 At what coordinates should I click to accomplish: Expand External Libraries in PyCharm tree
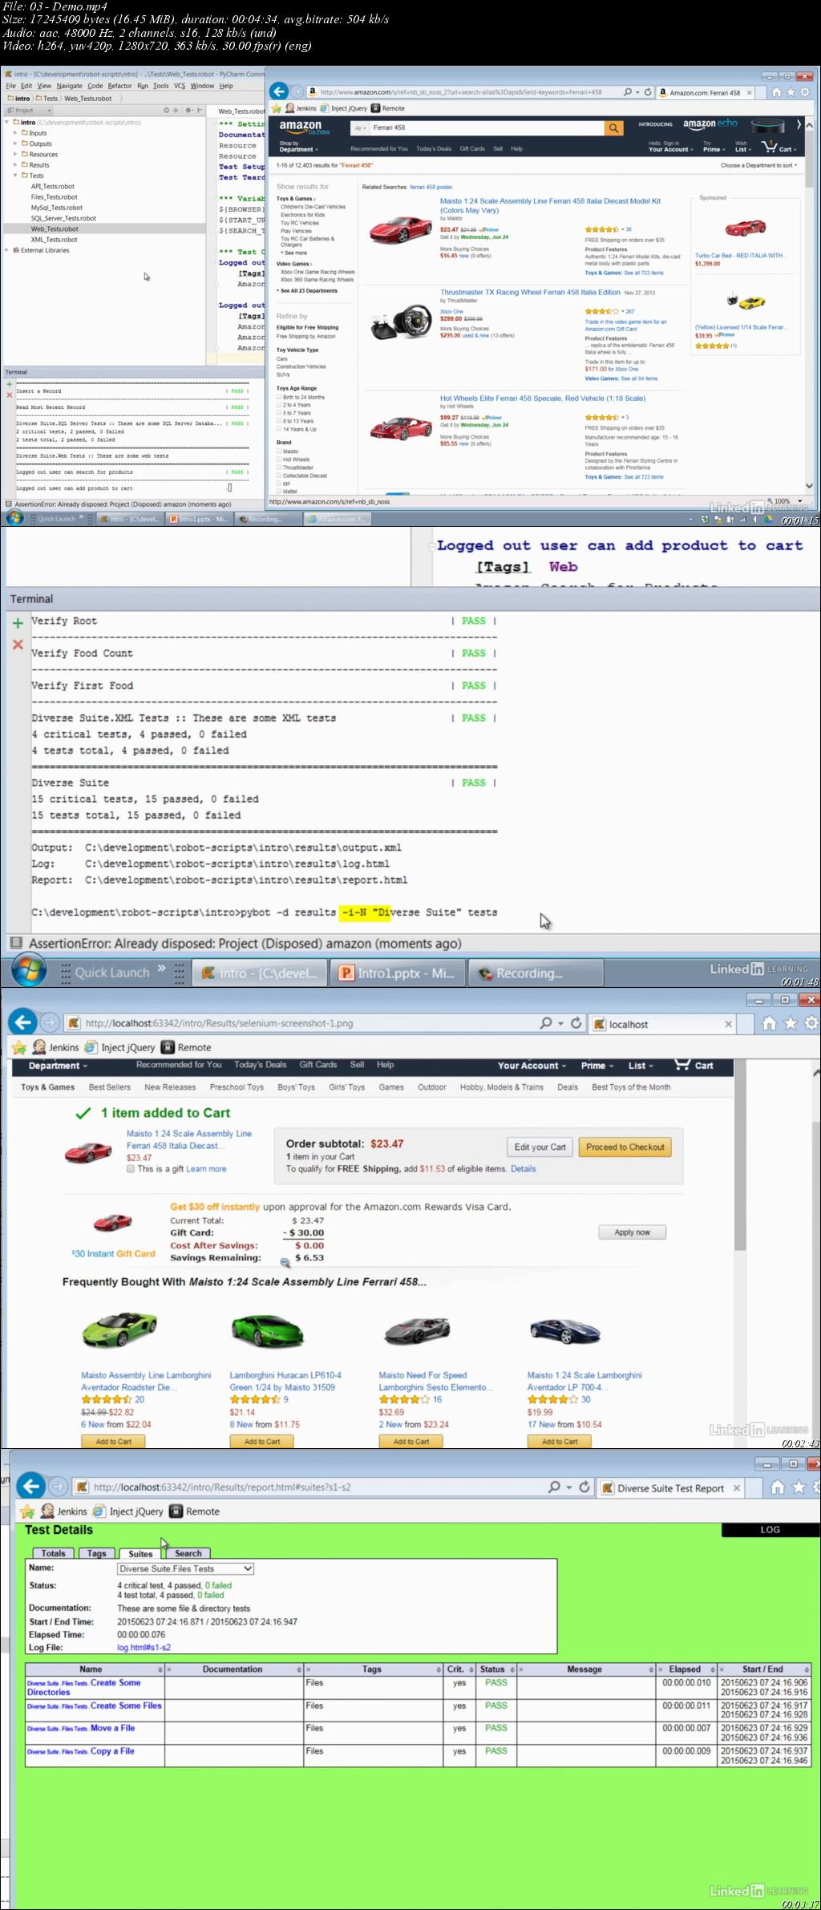click(x=7, y=250)
